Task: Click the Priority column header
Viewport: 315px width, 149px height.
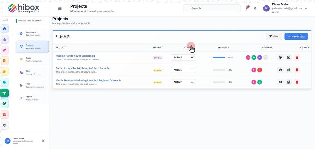Action: coord(157,48)
